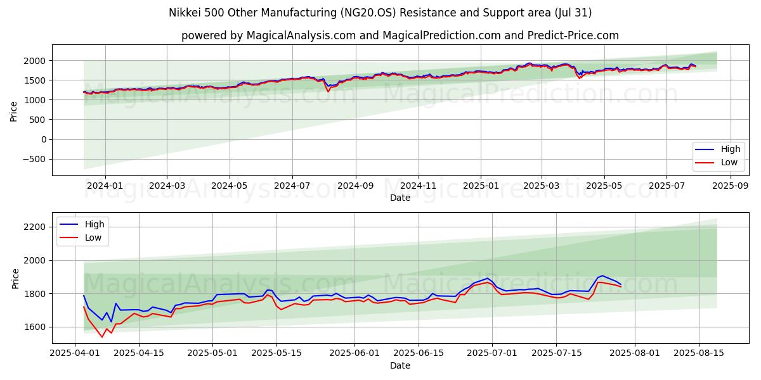Click the 'Price' y-axis label of top chart
The width and height of the screenshot is (761, 380).
[x=14, y=110]
